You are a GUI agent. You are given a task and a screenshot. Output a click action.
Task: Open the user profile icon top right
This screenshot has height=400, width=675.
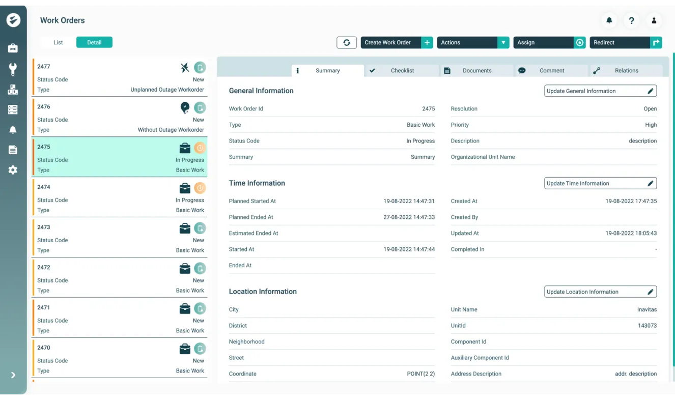[x=654, y=20]
